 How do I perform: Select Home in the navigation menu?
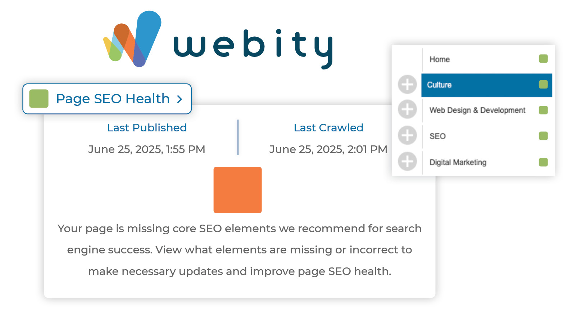tap(439, 59)
